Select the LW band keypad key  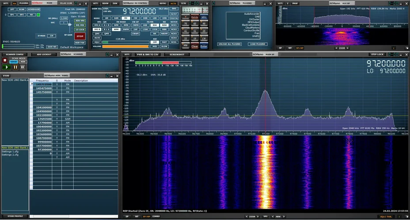coord(204,38)
